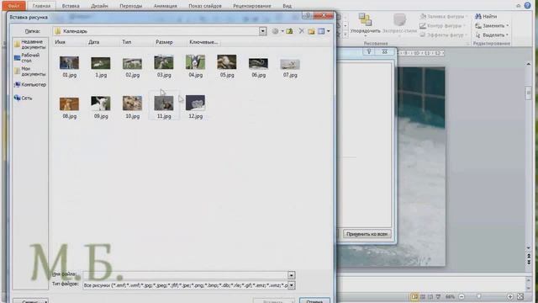Select the 1.jpg thumbnail
Viewport: 538px width, 303px height.
pos(101,63)
